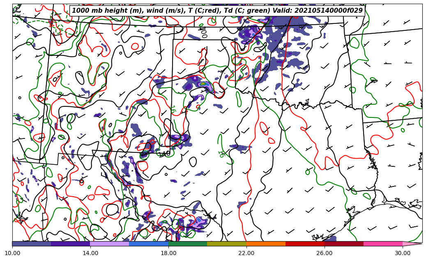Screen dimensions: 426x260
Task: Click the 140 height contour label
Action: click(164, 154)
